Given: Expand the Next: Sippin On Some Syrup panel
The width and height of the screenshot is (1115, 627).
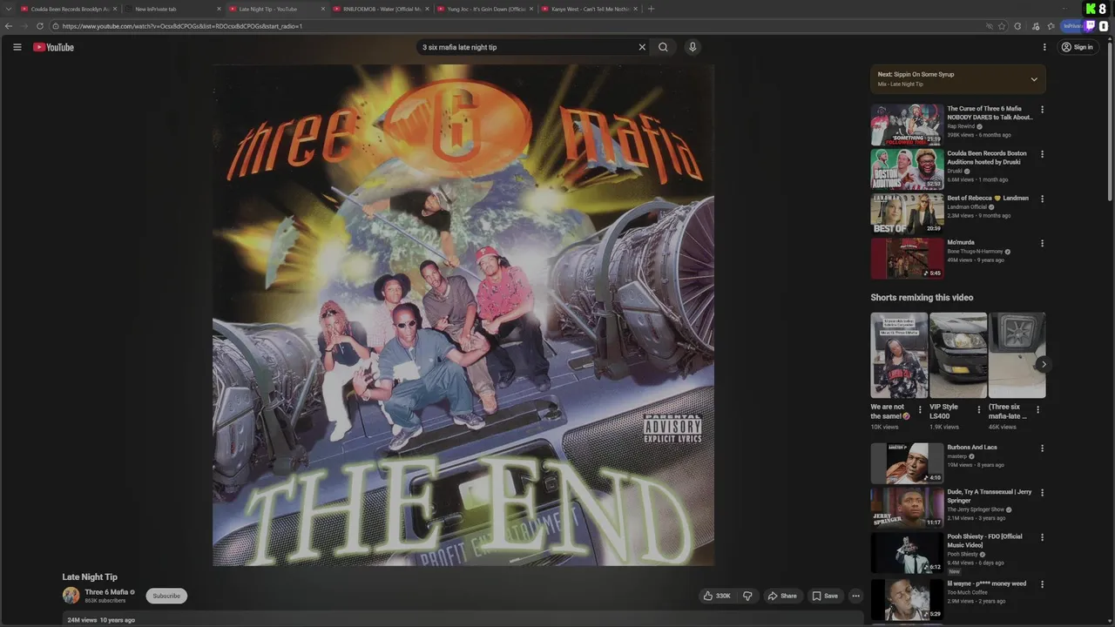Looking at the screenshot, I should (x=1034, y=79).
